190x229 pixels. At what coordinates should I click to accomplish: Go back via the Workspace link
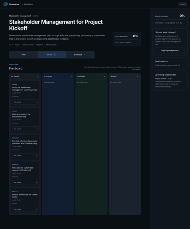[27, 4]
